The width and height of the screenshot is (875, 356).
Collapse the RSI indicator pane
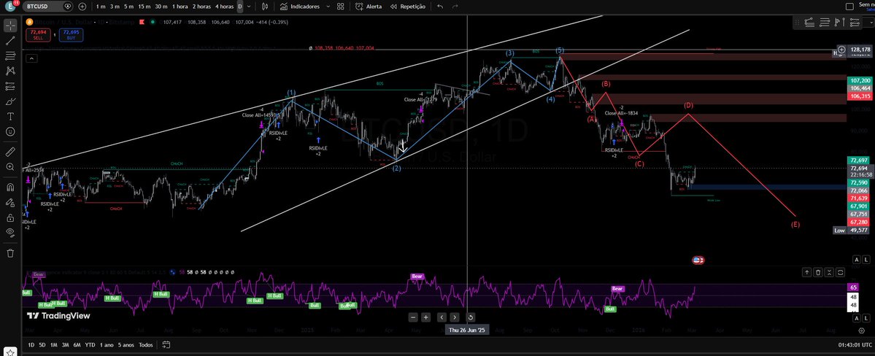coord(829,272)
